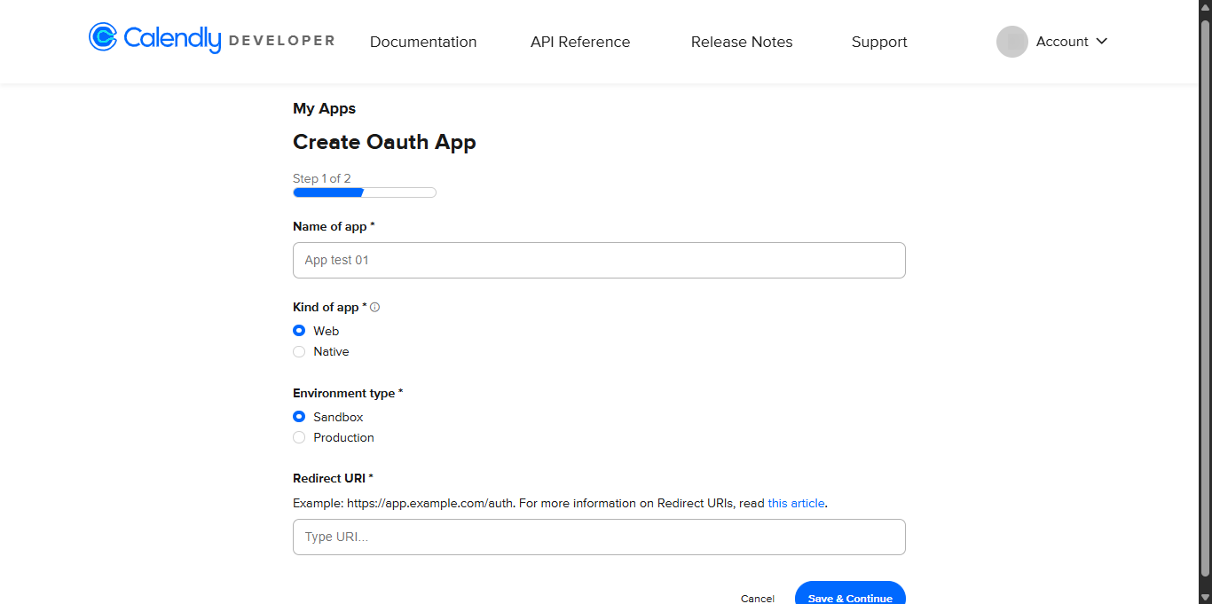Image resolution: width=1212 pixels, height=604 pixels.
Task: Click the Kind of app info icon
Action: (x=374, y=308)
